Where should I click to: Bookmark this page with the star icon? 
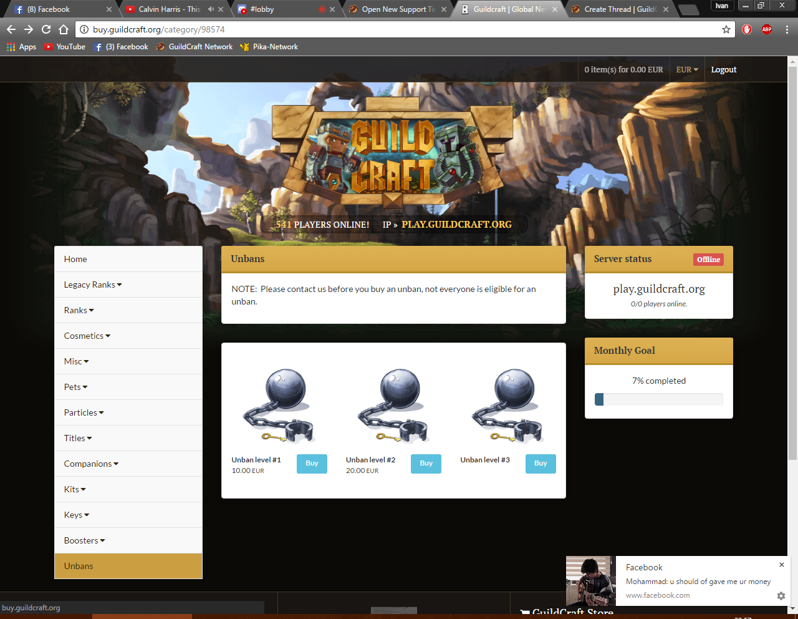[726, 29]
